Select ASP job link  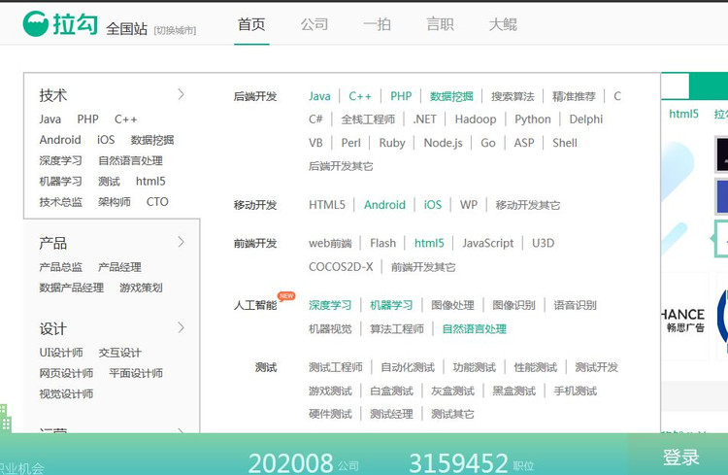tap(524, 143)
